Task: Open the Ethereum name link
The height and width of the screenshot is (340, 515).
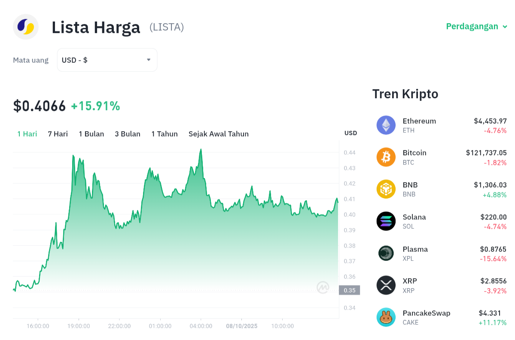Action: [419, 121]
